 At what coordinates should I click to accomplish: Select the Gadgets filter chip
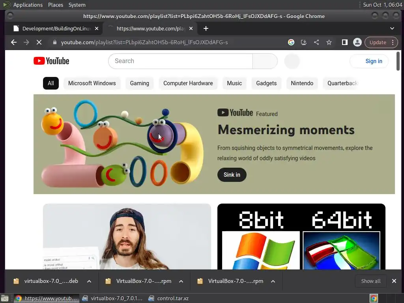pyautogui.click(x=266, y=83)
